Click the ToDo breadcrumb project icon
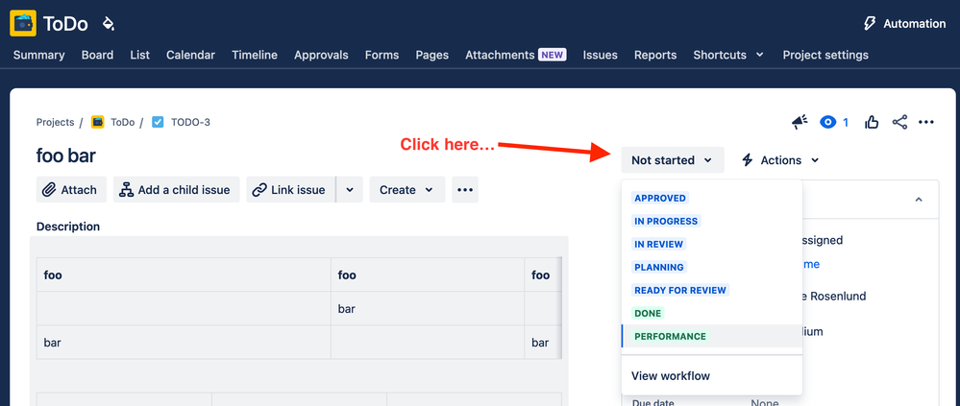 click(x=97, y=122)
